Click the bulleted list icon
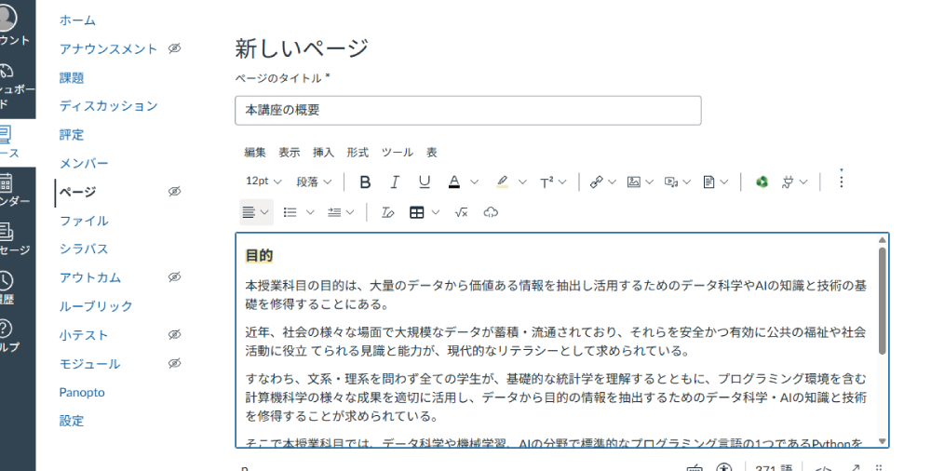Image resolution: width=931 pixels, height=471 pixels. (x=290, y=212)
